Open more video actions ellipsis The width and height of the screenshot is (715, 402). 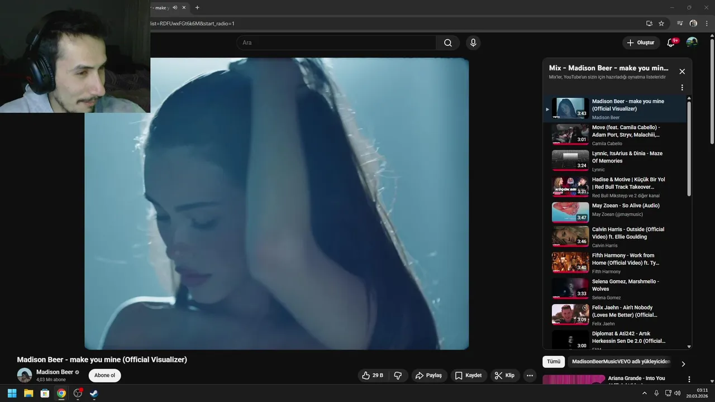point(530,376)
